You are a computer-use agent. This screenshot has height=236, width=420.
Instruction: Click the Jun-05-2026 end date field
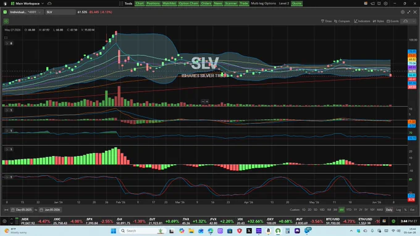point(50,210)
